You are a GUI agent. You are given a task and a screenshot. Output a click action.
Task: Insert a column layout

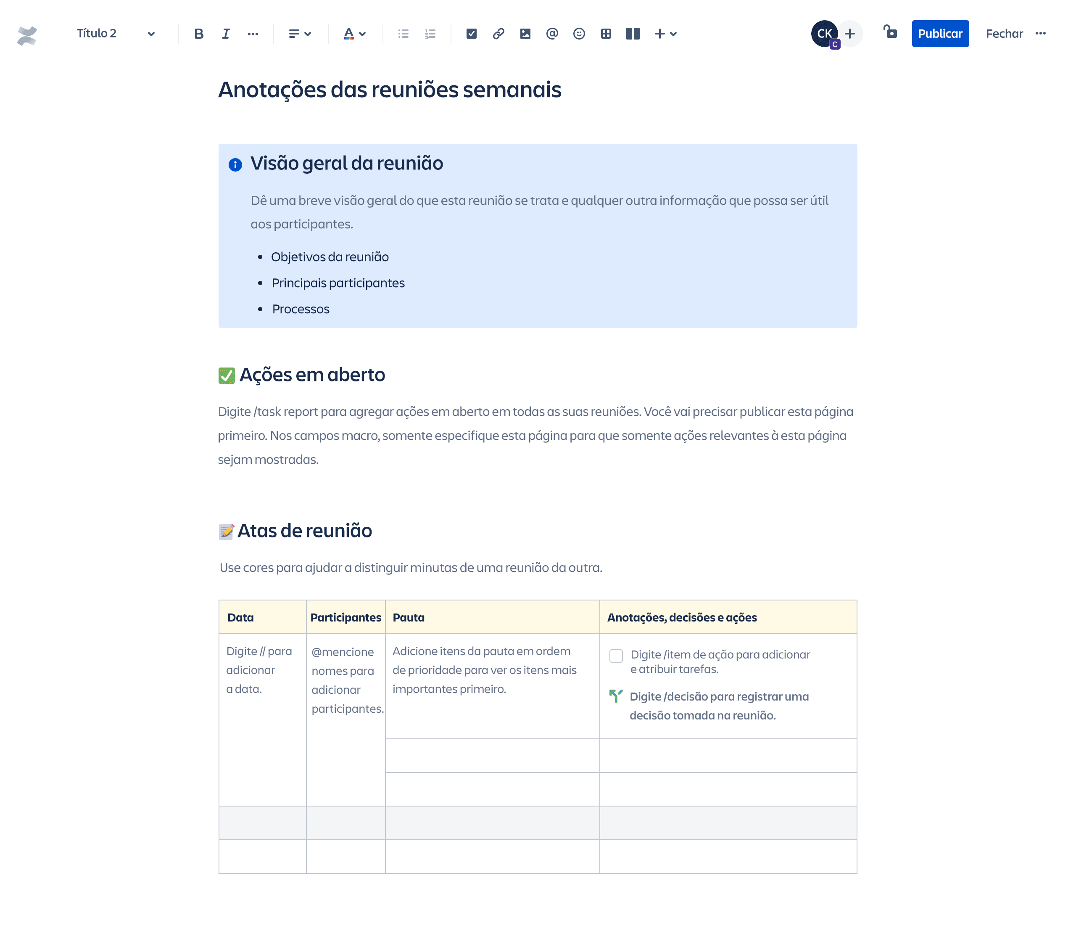coord(632,34)
